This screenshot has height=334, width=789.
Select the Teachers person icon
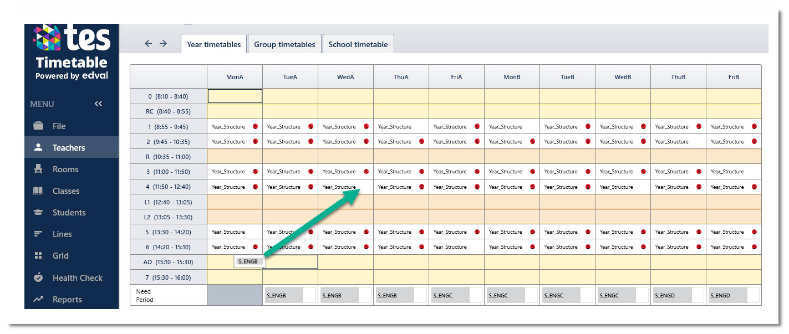38,147
